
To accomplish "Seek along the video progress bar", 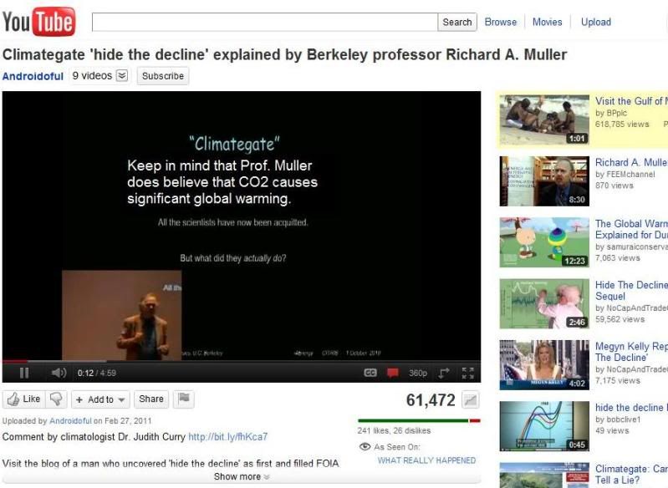I will click(x=242, y=362).
